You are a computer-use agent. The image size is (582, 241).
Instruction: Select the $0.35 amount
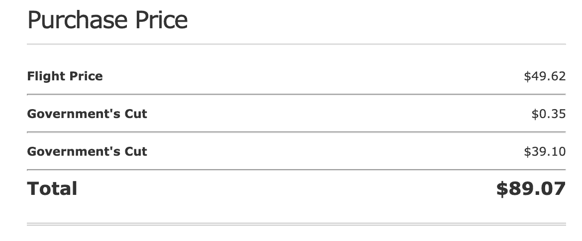point(548,114)
